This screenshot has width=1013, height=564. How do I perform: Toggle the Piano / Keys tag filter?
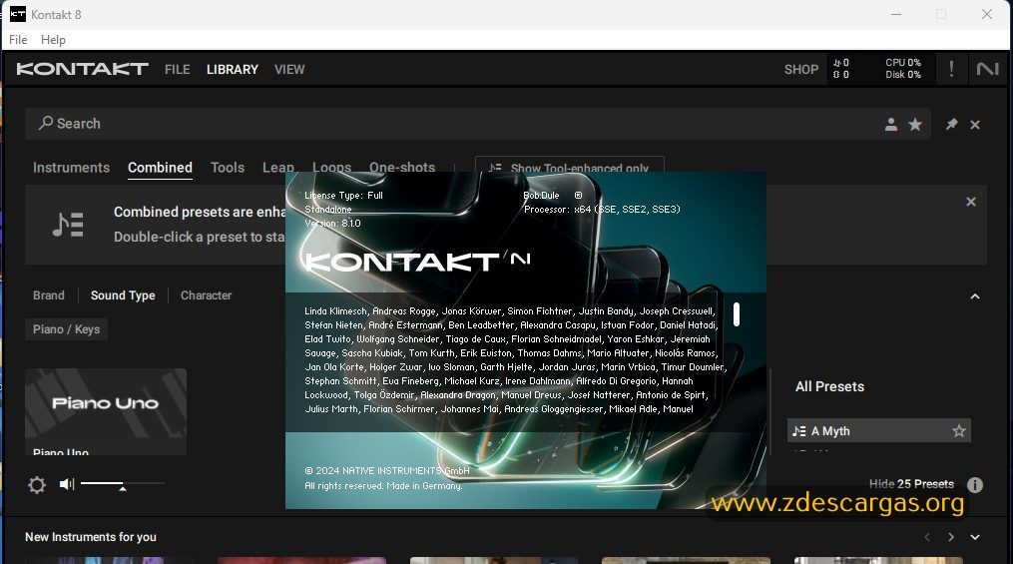coord(66,329)
